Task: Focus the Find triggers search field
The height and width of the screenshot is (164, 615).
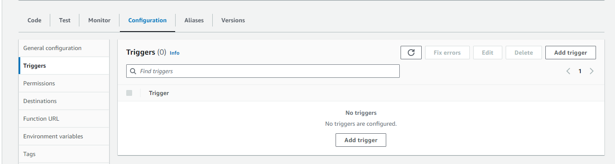Action: coord(263,71)
